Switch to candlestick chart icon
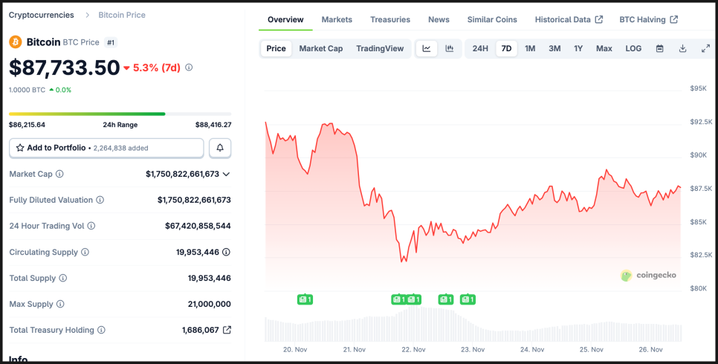The width and height of the screenshot is (718, 364). [450, 49]
